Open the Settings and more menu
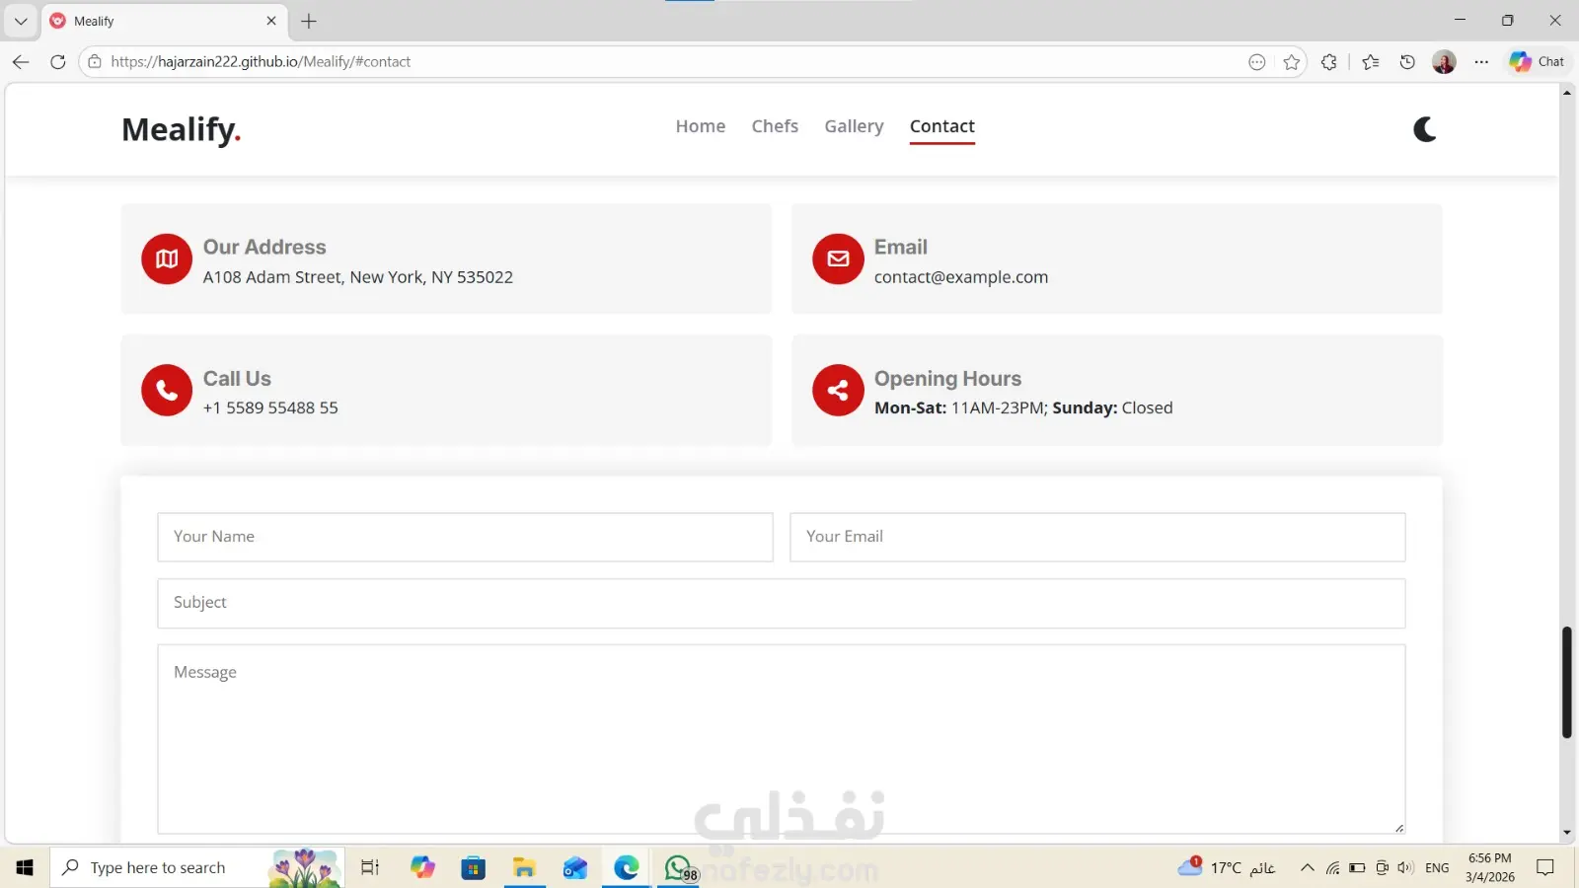 coord(1481,62)
